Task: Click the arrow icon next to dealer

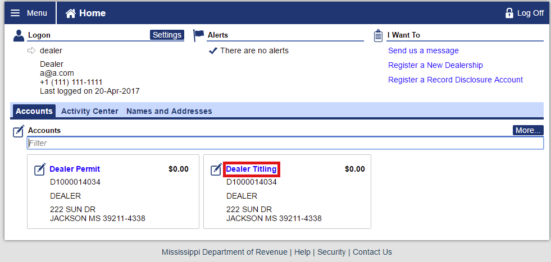Action: pos(31,50)
